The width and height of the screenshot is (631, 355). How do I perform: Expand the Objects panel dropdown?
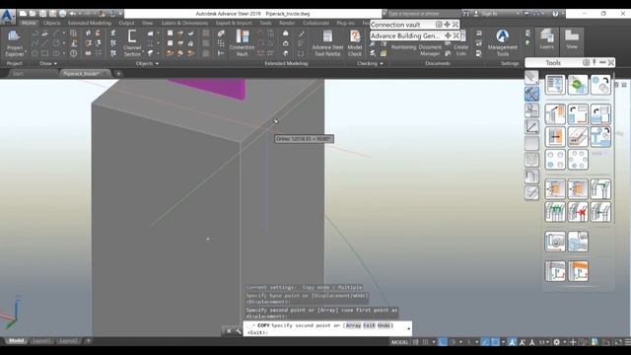[x=147, y=63]
